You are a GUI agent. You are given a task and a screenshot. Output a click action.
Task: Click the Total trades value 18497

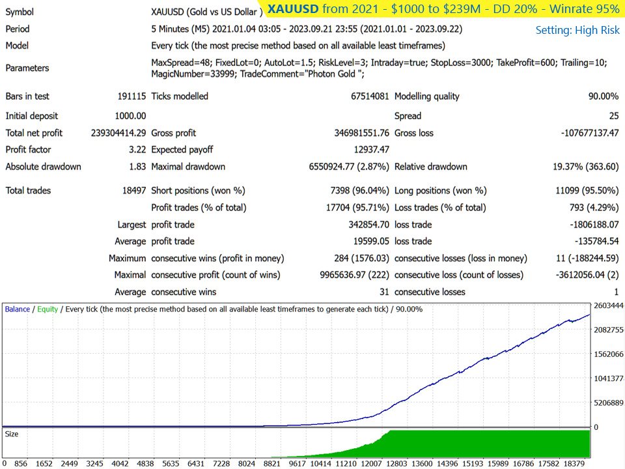tap(134, 191)
